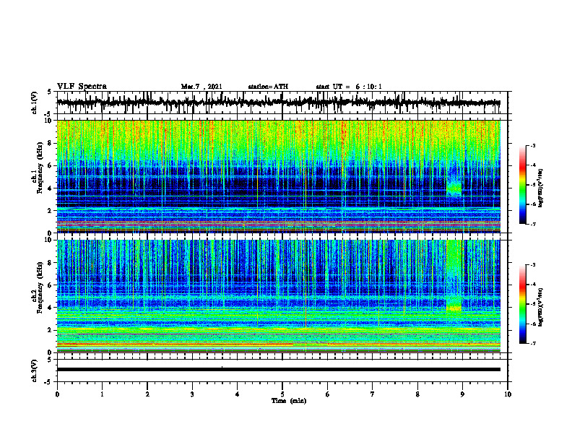The height and width of the screenshot is (442, 572).
Task: Click the "-7" label on ch.1 color bar
Action: [533, 224]
